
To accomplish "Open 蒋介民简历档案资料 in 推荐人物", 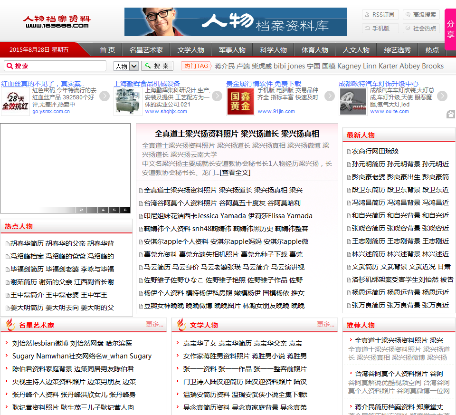I will (399, 407).
